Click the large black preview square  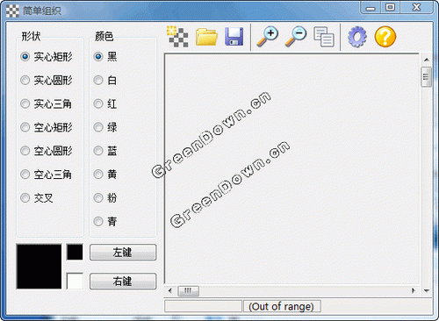(39, 267)
